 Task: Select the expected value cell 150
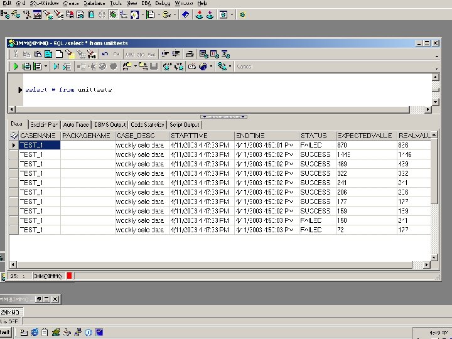367,220
